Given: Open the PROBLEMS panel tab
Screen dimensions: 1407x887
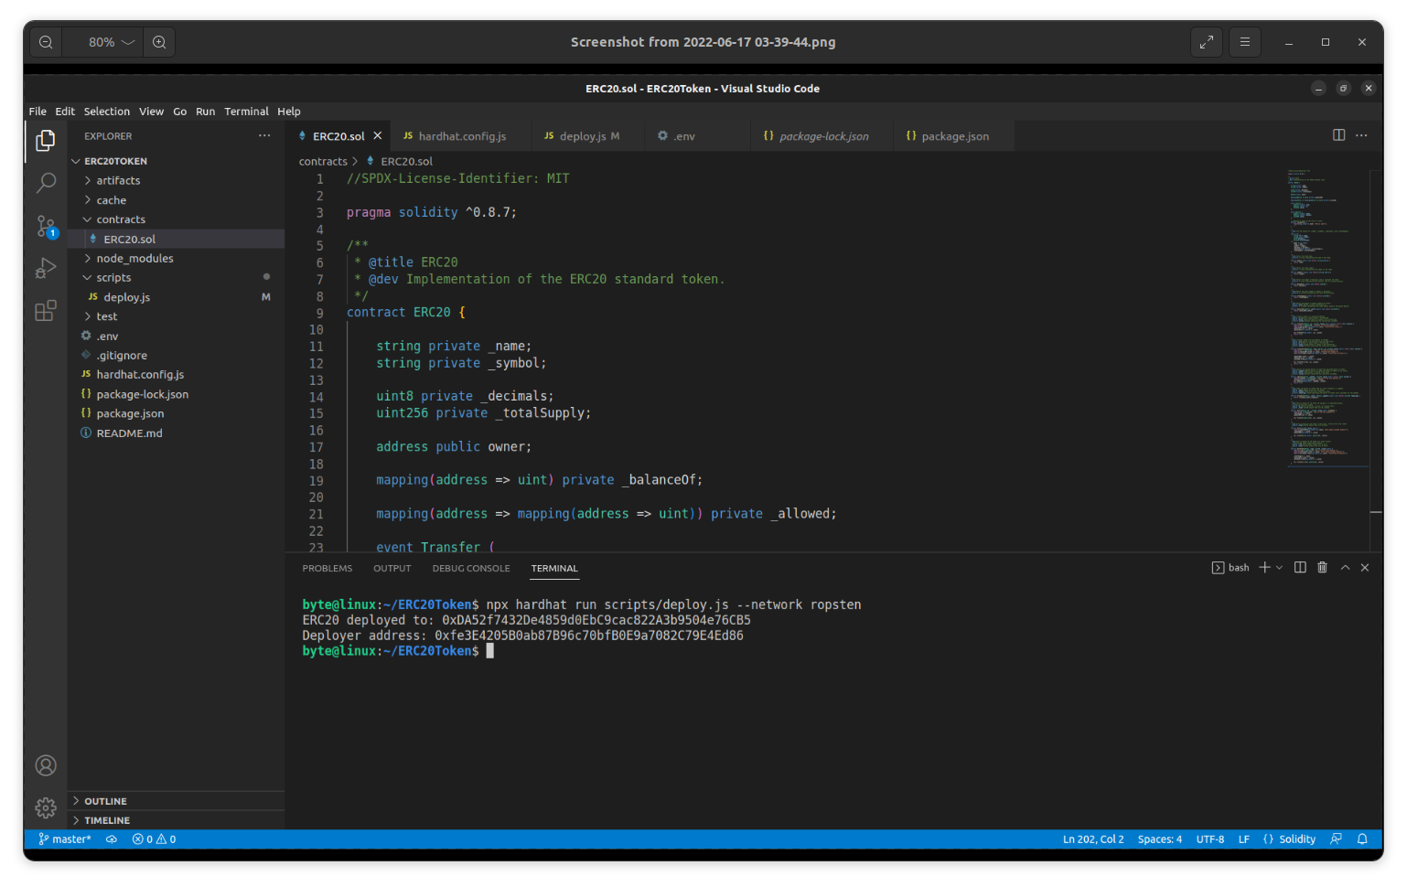Looking at the screenshot, I should coord(328,569).
